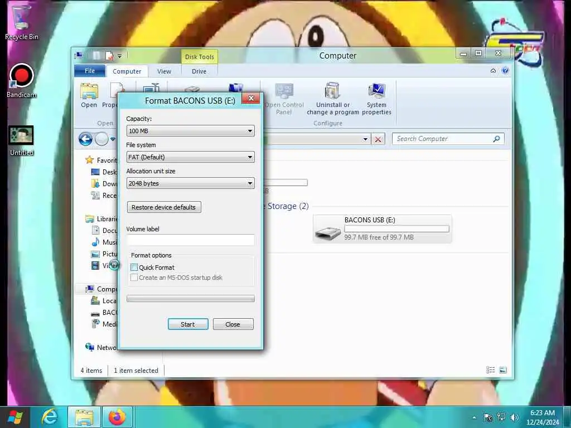
Task: Collapse the ribbon with the caret
Action: click(493, 71)
